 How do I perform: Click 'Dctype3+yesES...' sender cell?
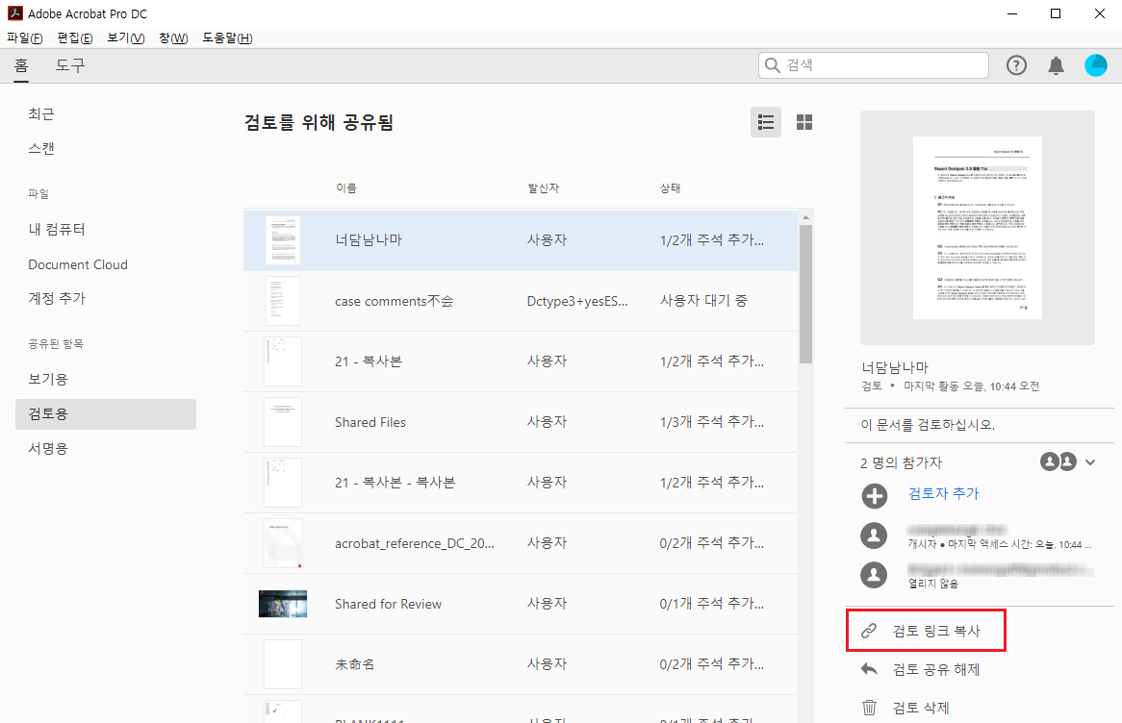(577, 301)
